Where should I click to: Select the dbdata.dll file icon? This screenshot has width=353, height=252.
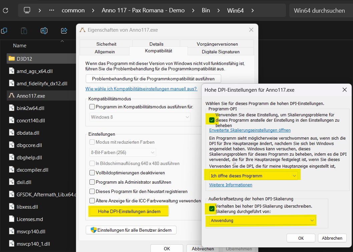(11, 133)
